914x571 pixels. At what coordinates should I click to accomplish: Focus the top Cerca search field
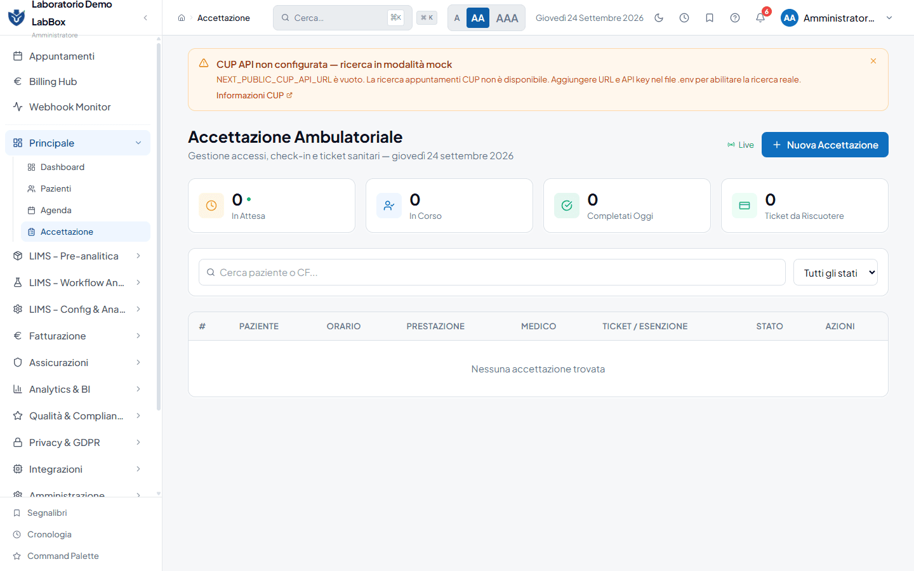click(x=343, y=18)
